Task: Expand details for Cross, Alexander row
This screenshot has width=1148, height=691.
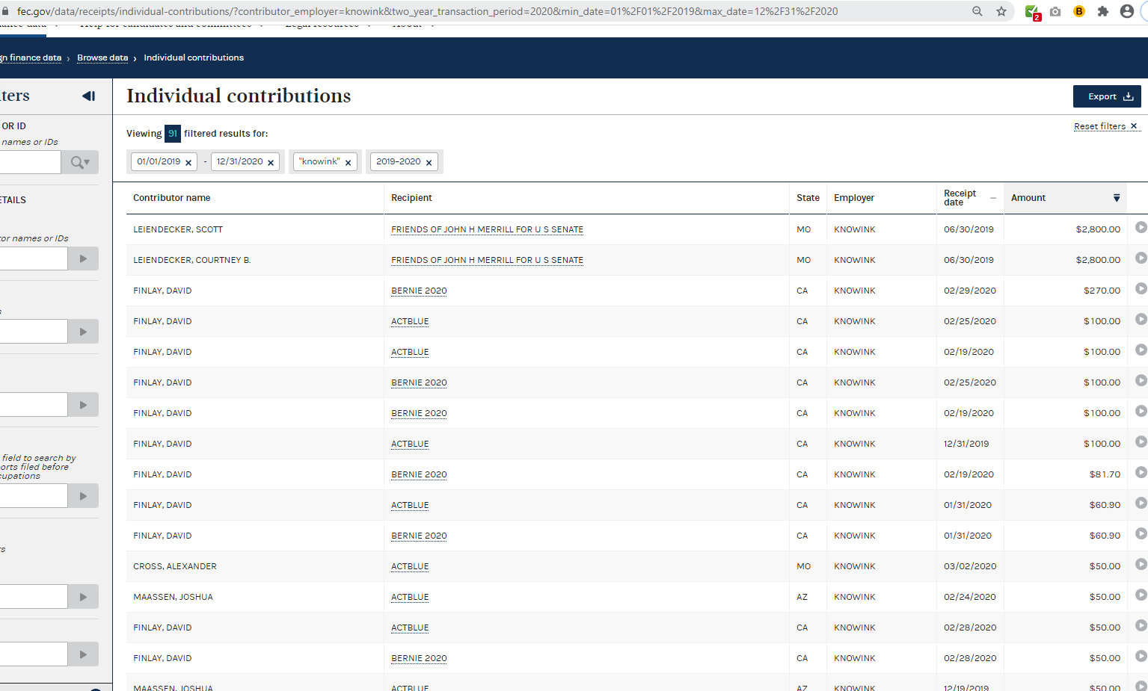Action: [x=1141, y=565]
